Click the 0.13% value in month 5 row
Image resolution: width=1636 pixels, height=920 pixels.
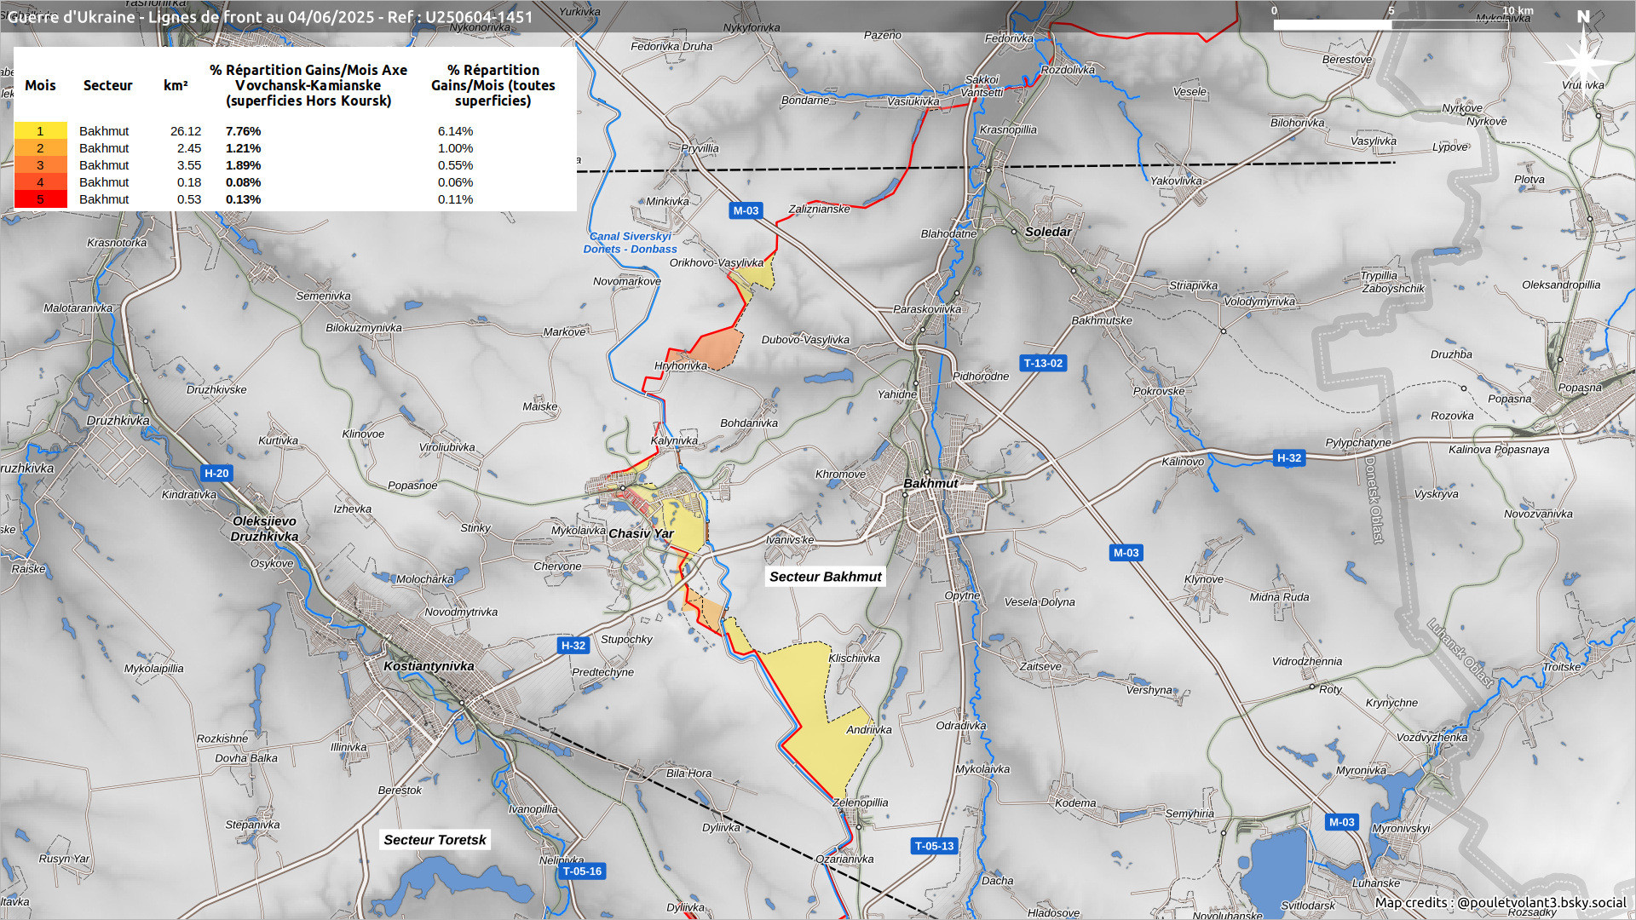click(x=243, y=199)
